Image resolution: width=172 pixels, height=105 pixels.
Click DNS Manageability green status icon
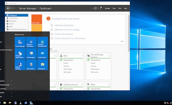pyautogui.click(x=61, y=60)
